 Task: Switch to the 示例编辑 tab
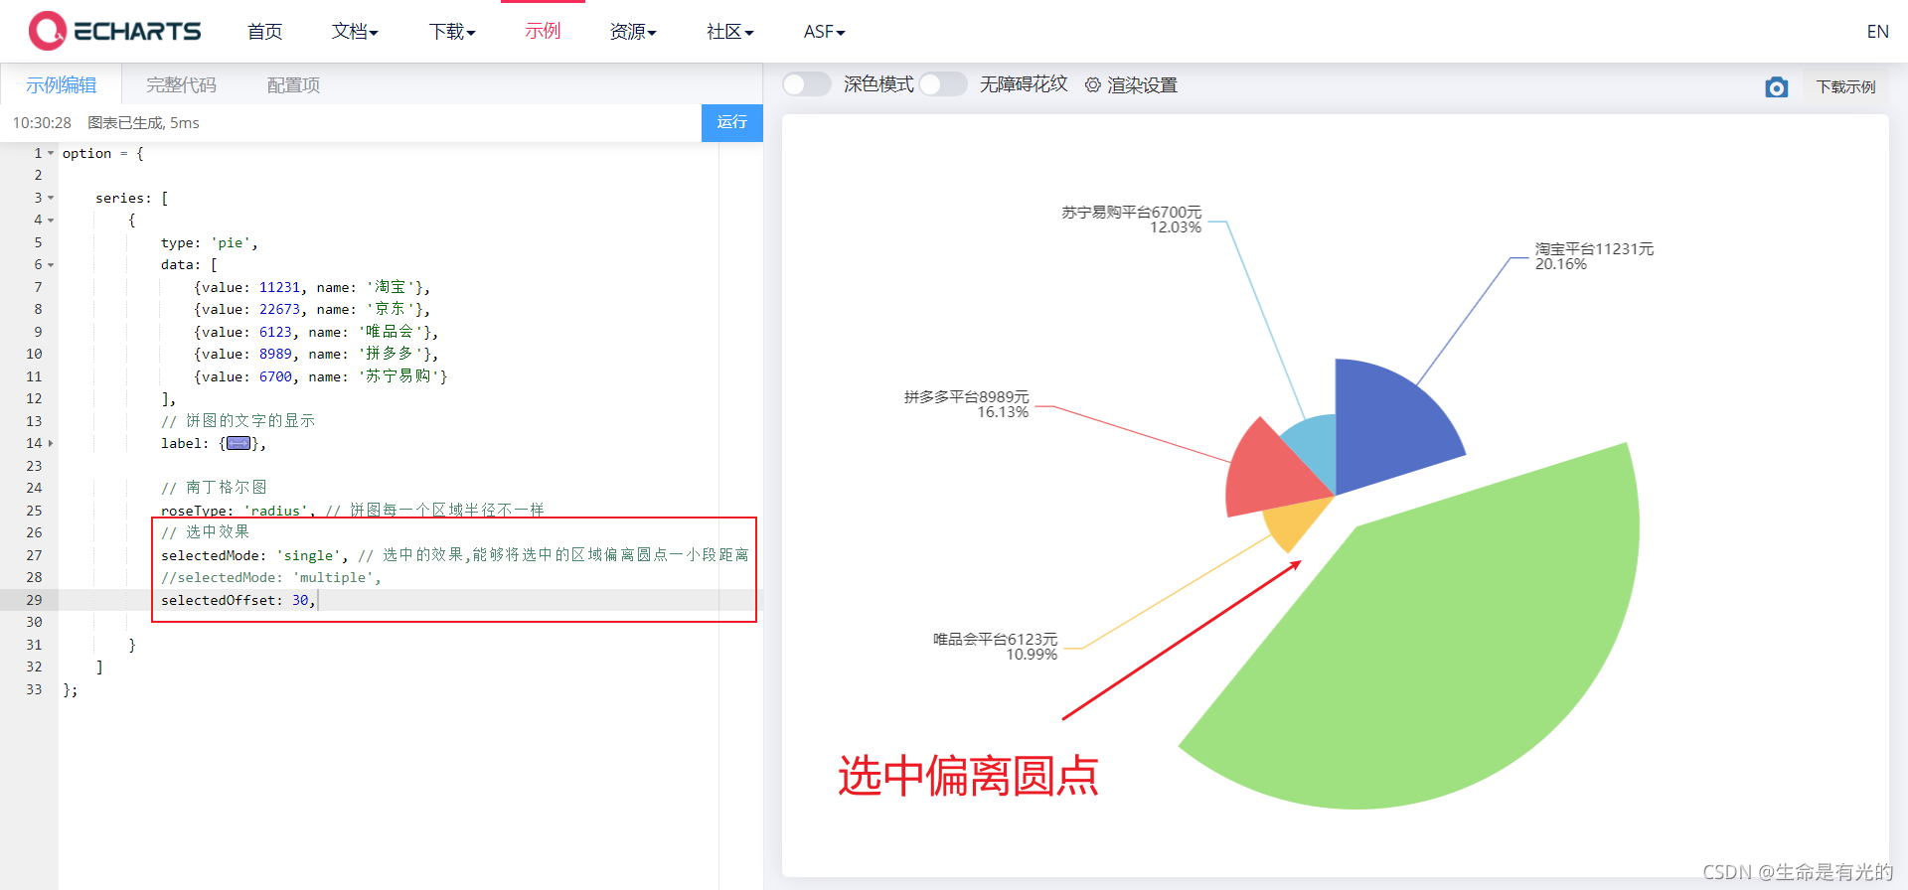pyautogui.click(x=62, y=84)
